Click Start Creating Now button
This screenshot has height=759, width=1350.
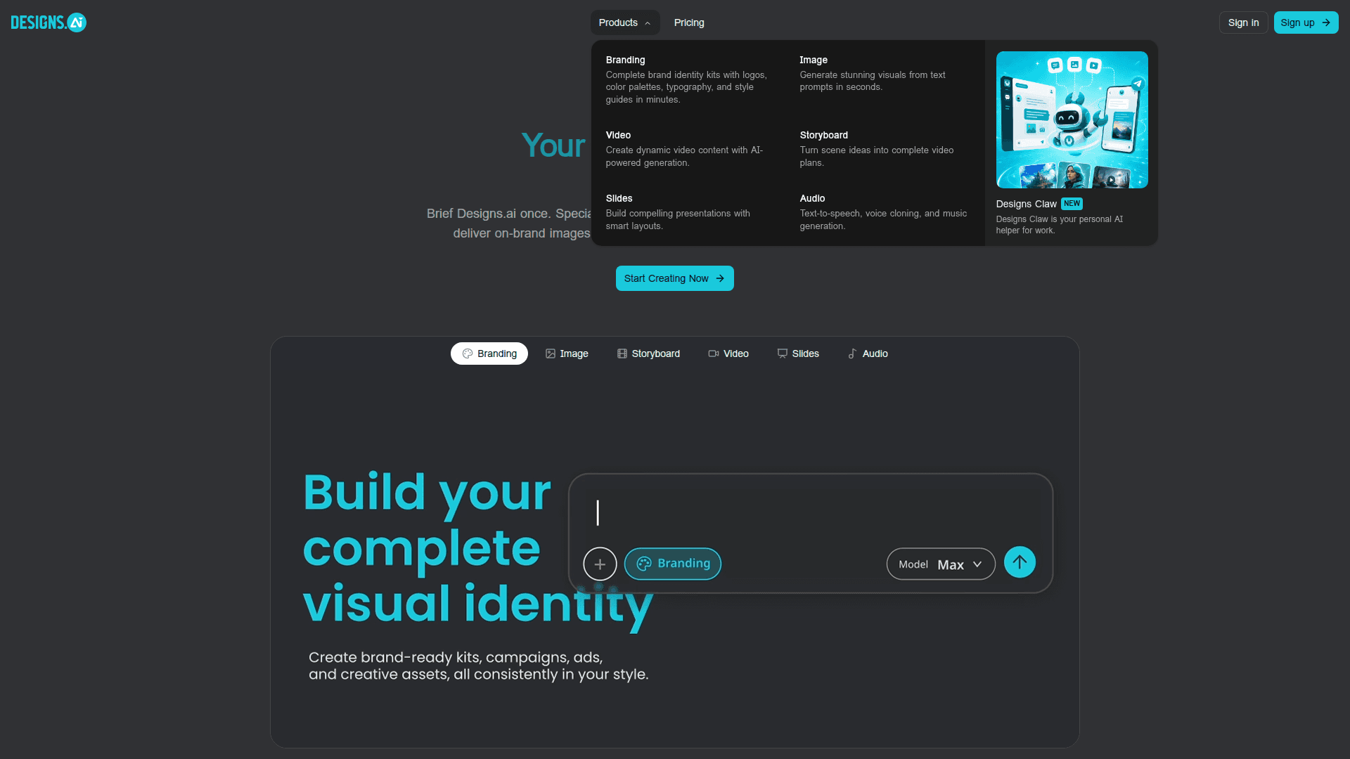pyautogui.click(x=674, y=278)
